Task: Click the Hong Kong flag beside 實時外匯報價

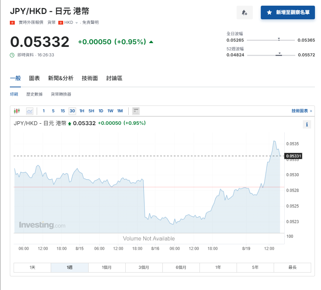Action: [x=12, y=23]
